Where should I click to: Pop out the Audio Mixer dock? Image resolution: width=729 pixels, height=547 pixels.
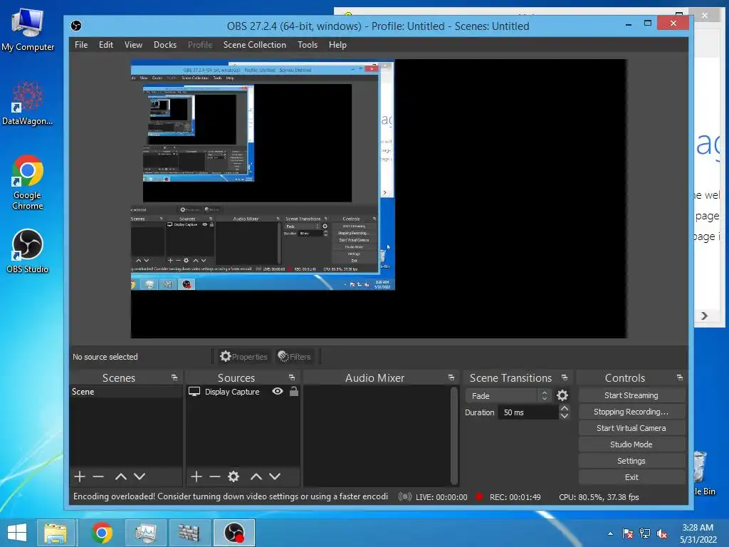[x=451, y=377]
